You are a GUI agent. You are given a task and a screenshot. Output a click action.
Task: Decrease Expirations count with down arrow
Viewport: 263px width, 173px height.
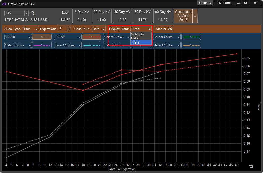click(x=69, y=30)
